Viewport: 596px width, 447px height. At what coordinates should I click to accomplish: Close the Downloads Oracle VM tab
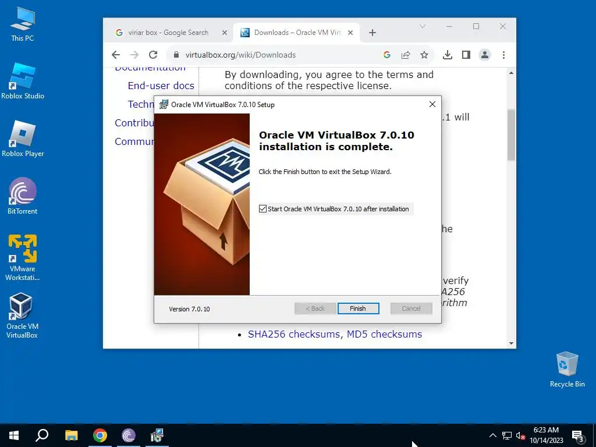350,33
